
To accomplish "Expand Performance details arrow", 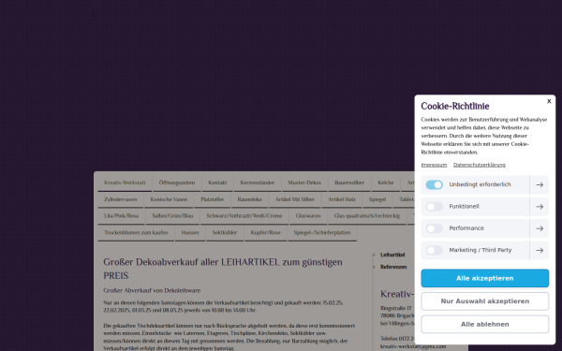I will point(540,228).
